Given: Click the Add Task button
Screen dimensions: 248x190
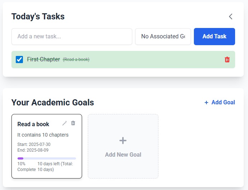Looking at the screenshot, I should click(214, 37).
